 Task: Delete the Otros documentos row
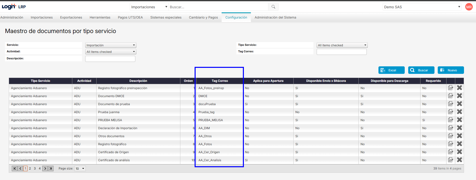[x=459, y=136]
